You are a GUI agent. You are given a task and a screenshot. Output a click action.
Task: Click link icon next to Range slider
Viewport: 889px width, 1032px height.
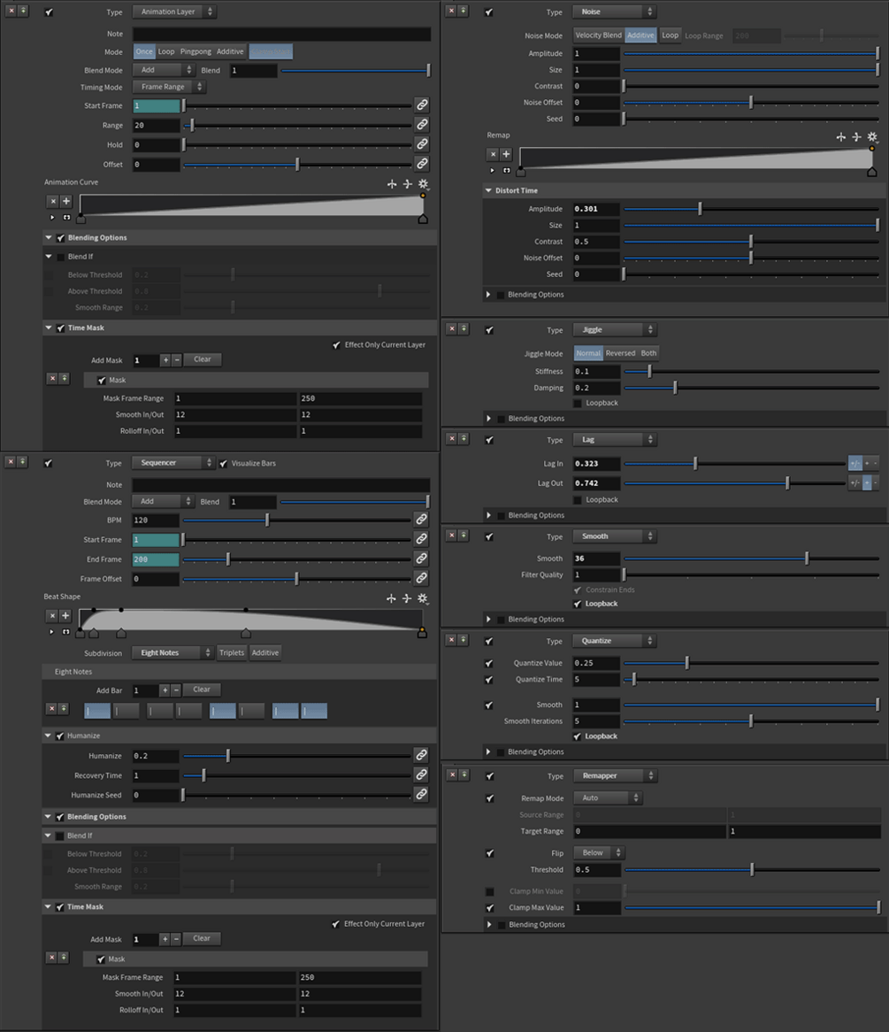[x=422, y=125]
